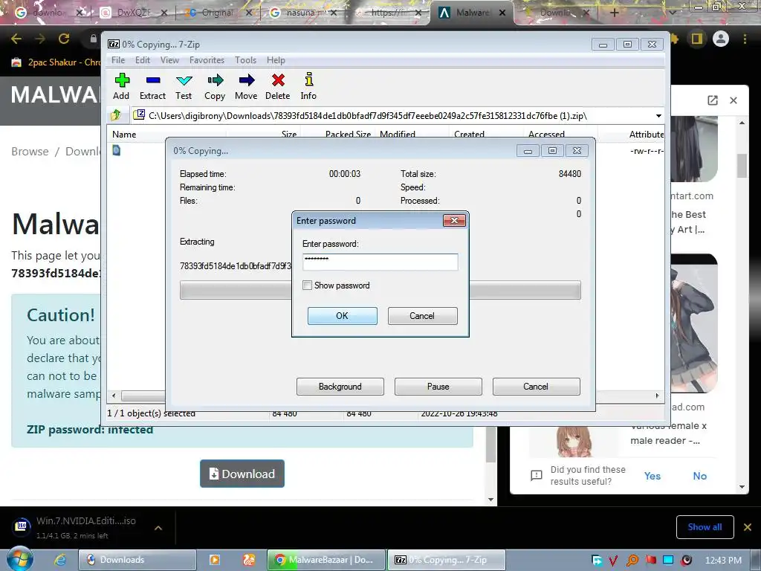Screen dimensions: 761x571
Task: Open Chrome profile avatar
Action: [721, 39]
